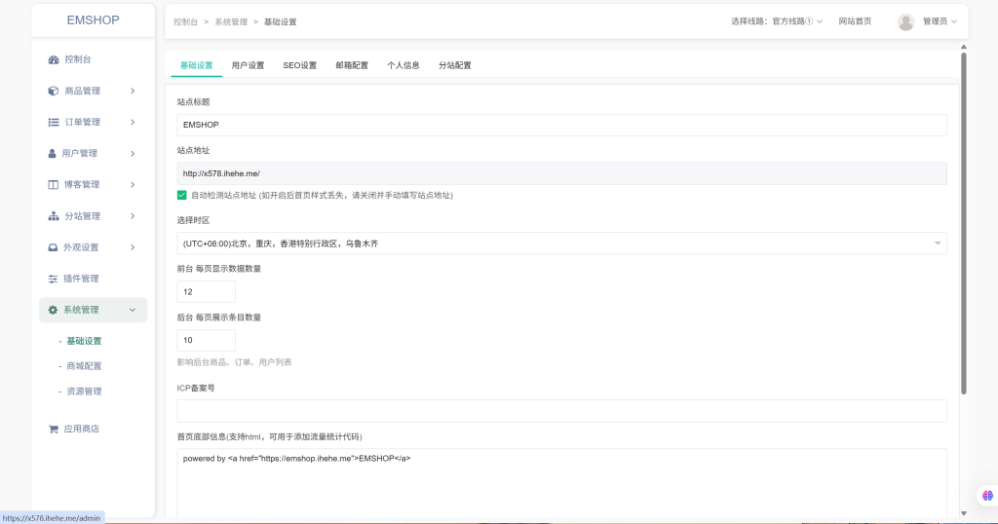This screenshot has width=998, height=524.
Task: Click the 前台每页显示数据数量 field
Action: tap(207, 292)
